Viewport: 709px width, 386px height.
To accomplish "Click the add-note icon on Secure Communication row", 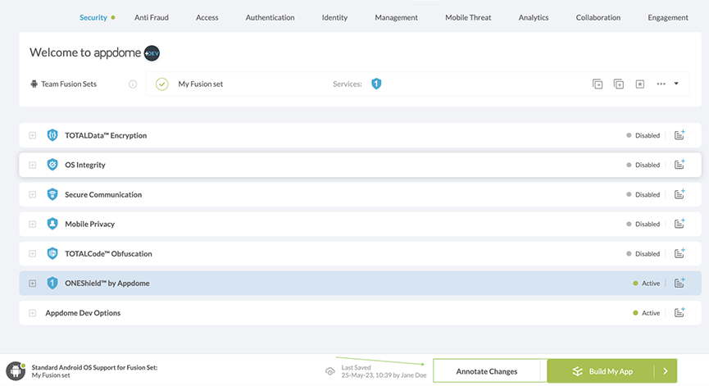I will pyautogui.click(x=679, y=194).
